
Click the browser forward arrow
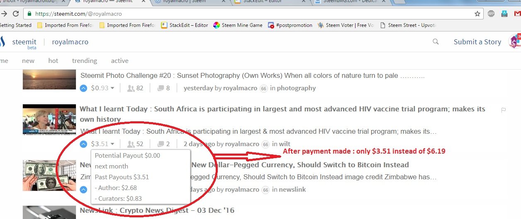(4, 14)
